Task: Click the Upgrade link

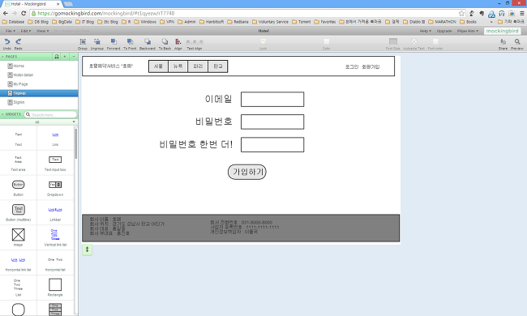Action: coord(444,31)
